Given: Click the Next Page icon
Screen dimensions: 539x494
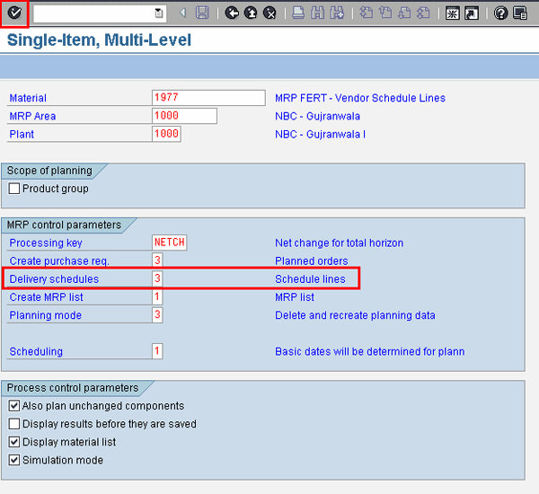Looking at the screenshot, I should tap(404, 13).
